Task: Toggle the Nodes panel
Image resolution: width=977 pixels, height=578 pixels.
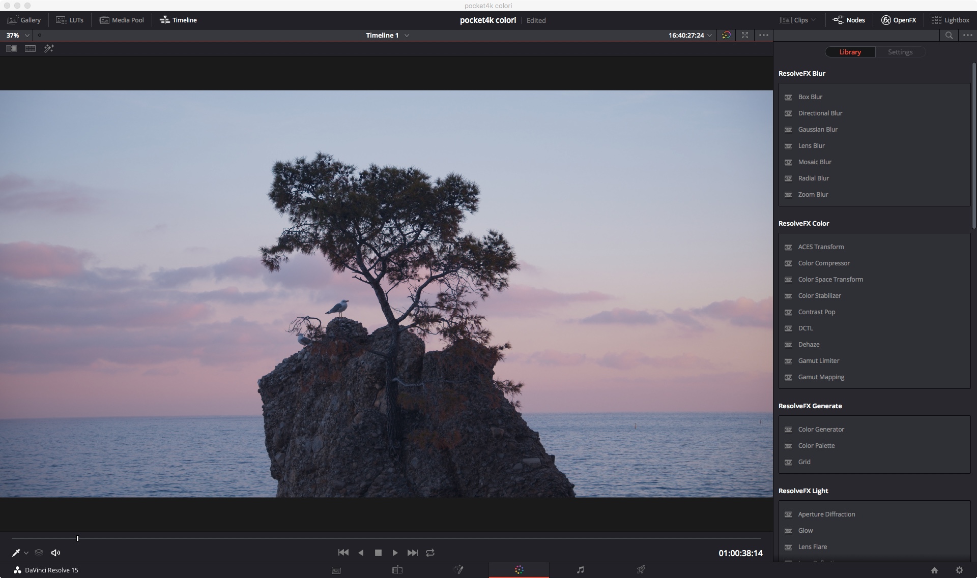Action: coord(849,20)
